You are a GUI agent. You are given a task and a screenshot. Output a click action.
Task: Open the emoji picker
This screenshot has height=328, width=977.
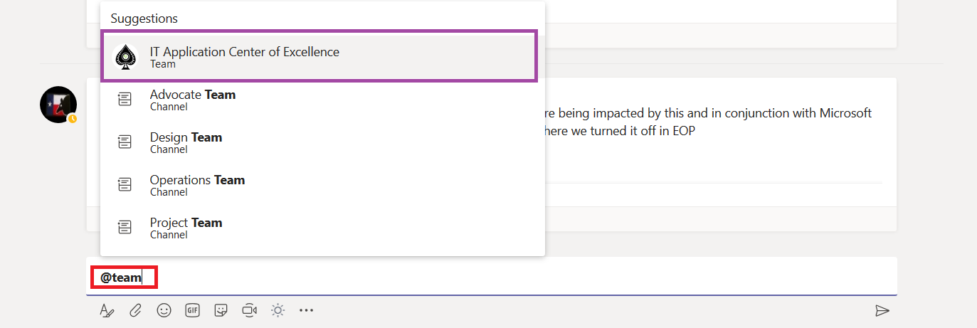click(x=164, y=310)
